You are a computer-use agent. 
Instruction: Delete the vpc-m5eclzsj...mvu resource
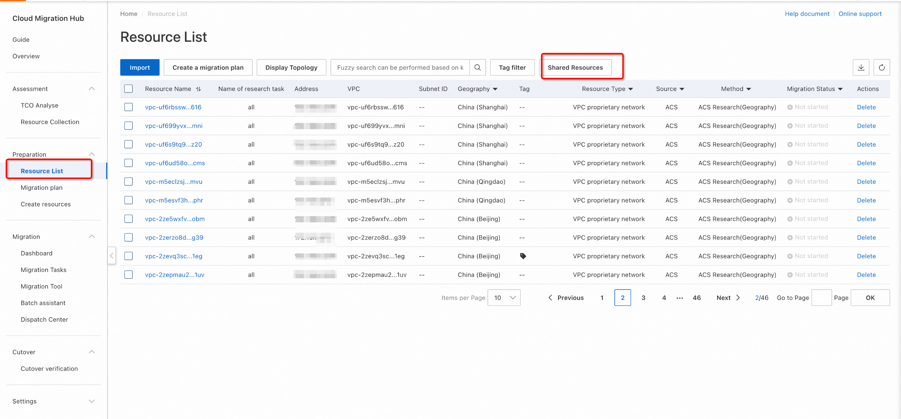tap(866, 182)
